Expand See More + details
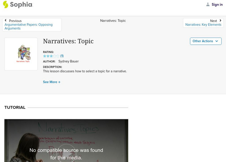This screenshot has width=226, height=162. pos(52,82)
